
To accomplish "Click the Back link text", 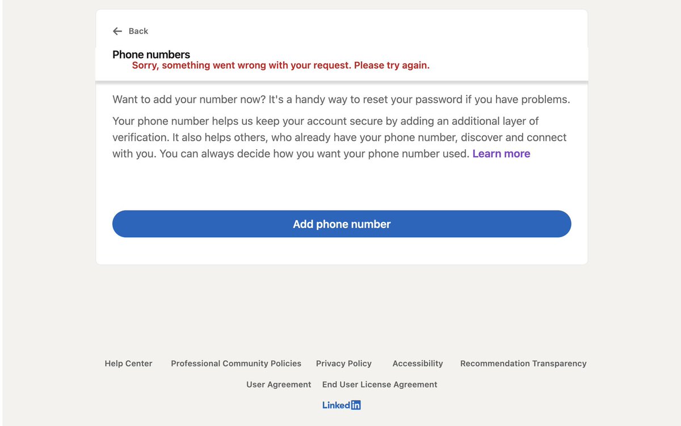I will point(138,31).
